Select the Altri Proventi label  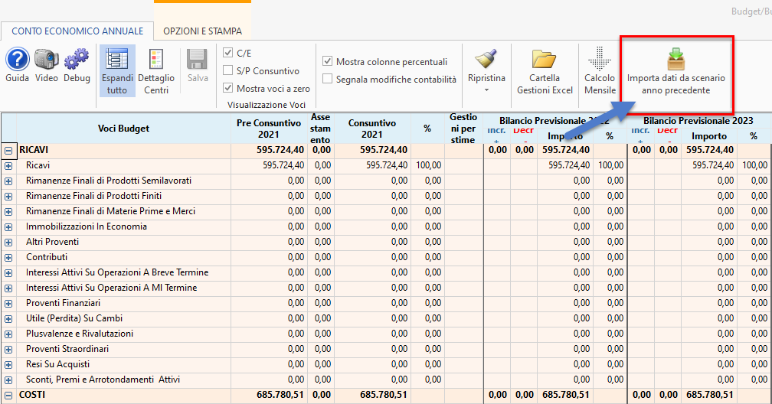(52, 242)
